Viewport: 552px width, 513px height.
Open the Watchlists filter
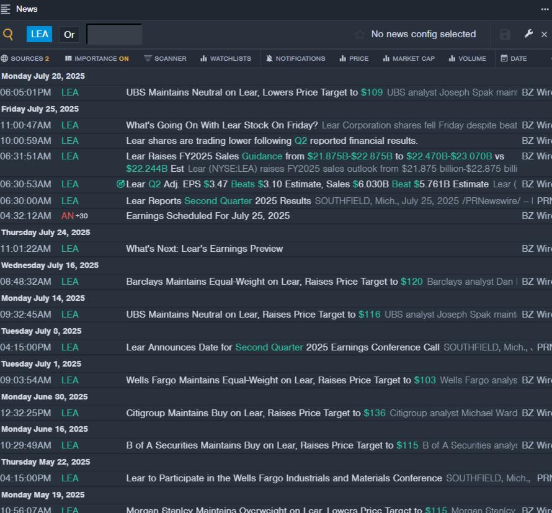(x=226, y=58)
